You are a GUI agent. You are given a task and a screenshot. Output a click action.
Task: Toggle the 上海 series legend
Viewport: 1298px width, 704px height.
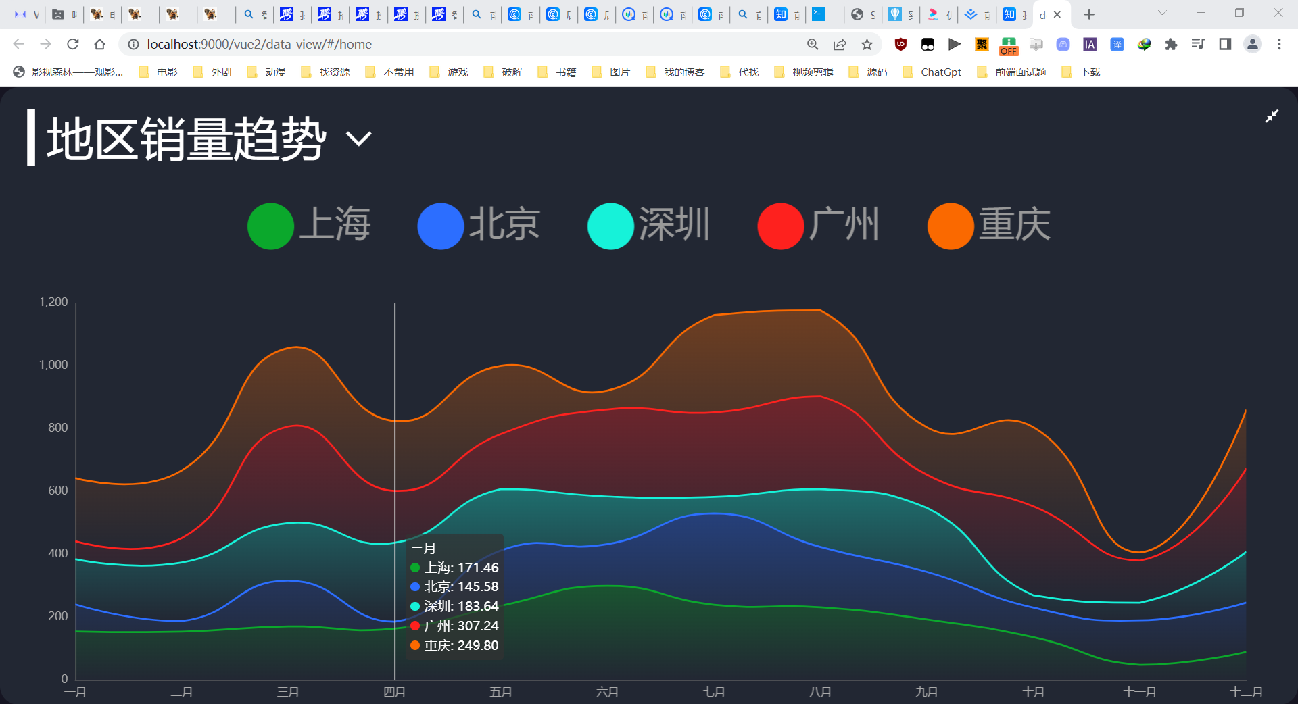click(x=310, y=226)
